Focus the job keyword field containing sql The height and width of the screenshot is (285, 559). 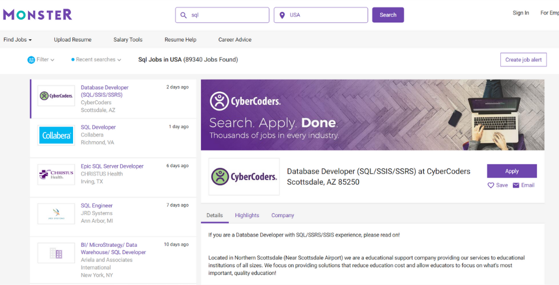[222, 15]
